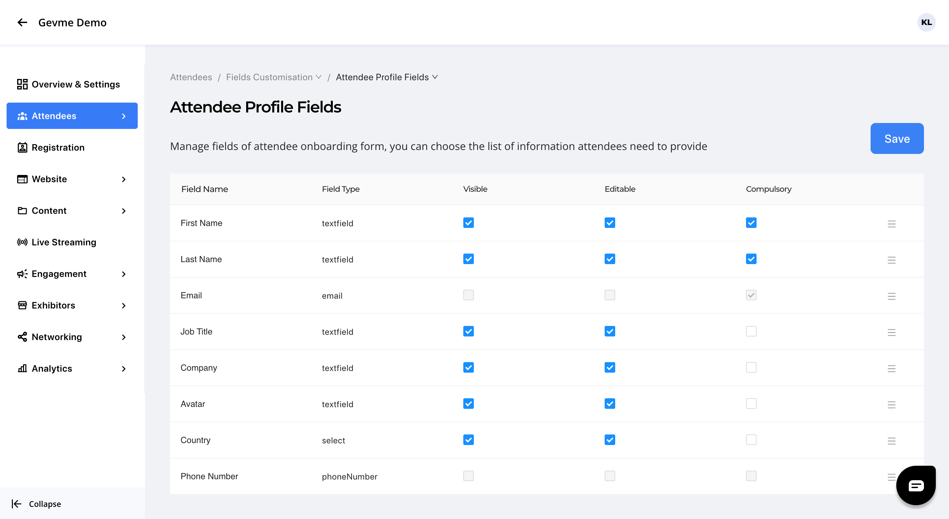Image resolution: width=949 pixels, height=519 pixels.
Task: Grab the First Name row drag handle
Action: tap(891, 224)
